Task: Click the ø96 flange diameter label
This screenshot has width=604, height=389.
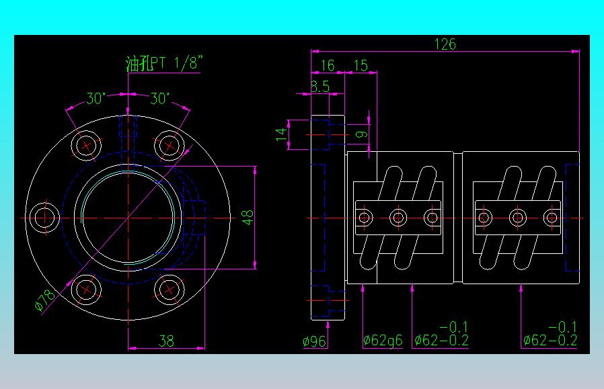Action: pyautogui.click(x=314, y=341)
